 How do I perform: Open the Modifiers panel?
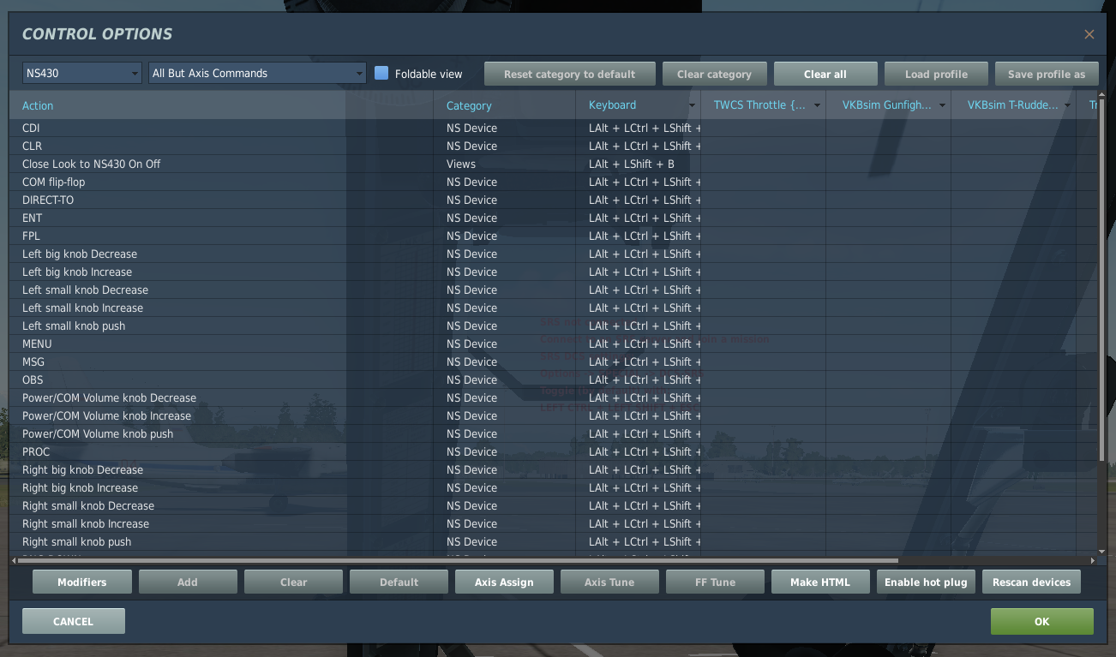[82, 582]
